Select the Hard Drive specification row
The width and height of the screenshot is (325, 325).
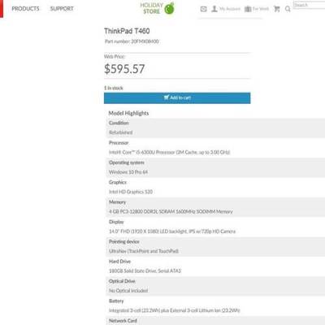pyautogui.click(x=215, y=266)
